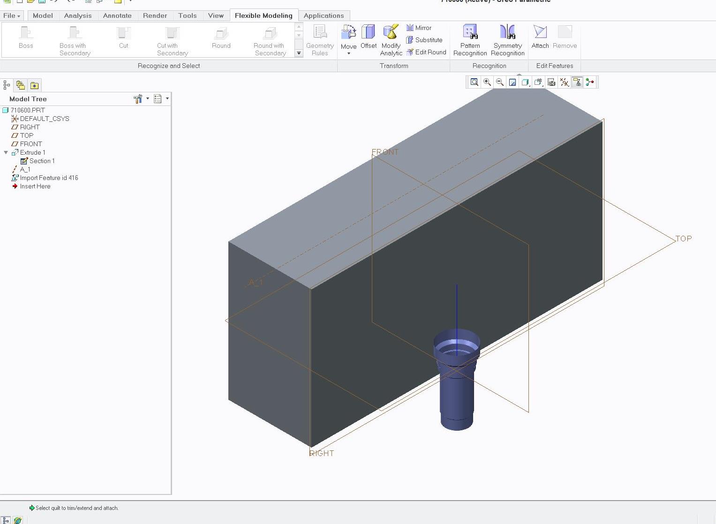Open the File menu
Viewport: 716px width, 524px height.
(x=11, y=15)
